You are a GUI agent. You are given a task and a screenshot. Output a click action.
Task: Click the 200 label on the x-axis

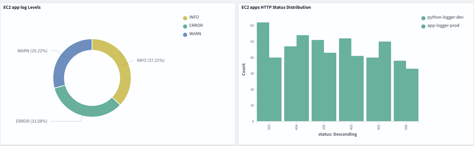coord(324,127)
